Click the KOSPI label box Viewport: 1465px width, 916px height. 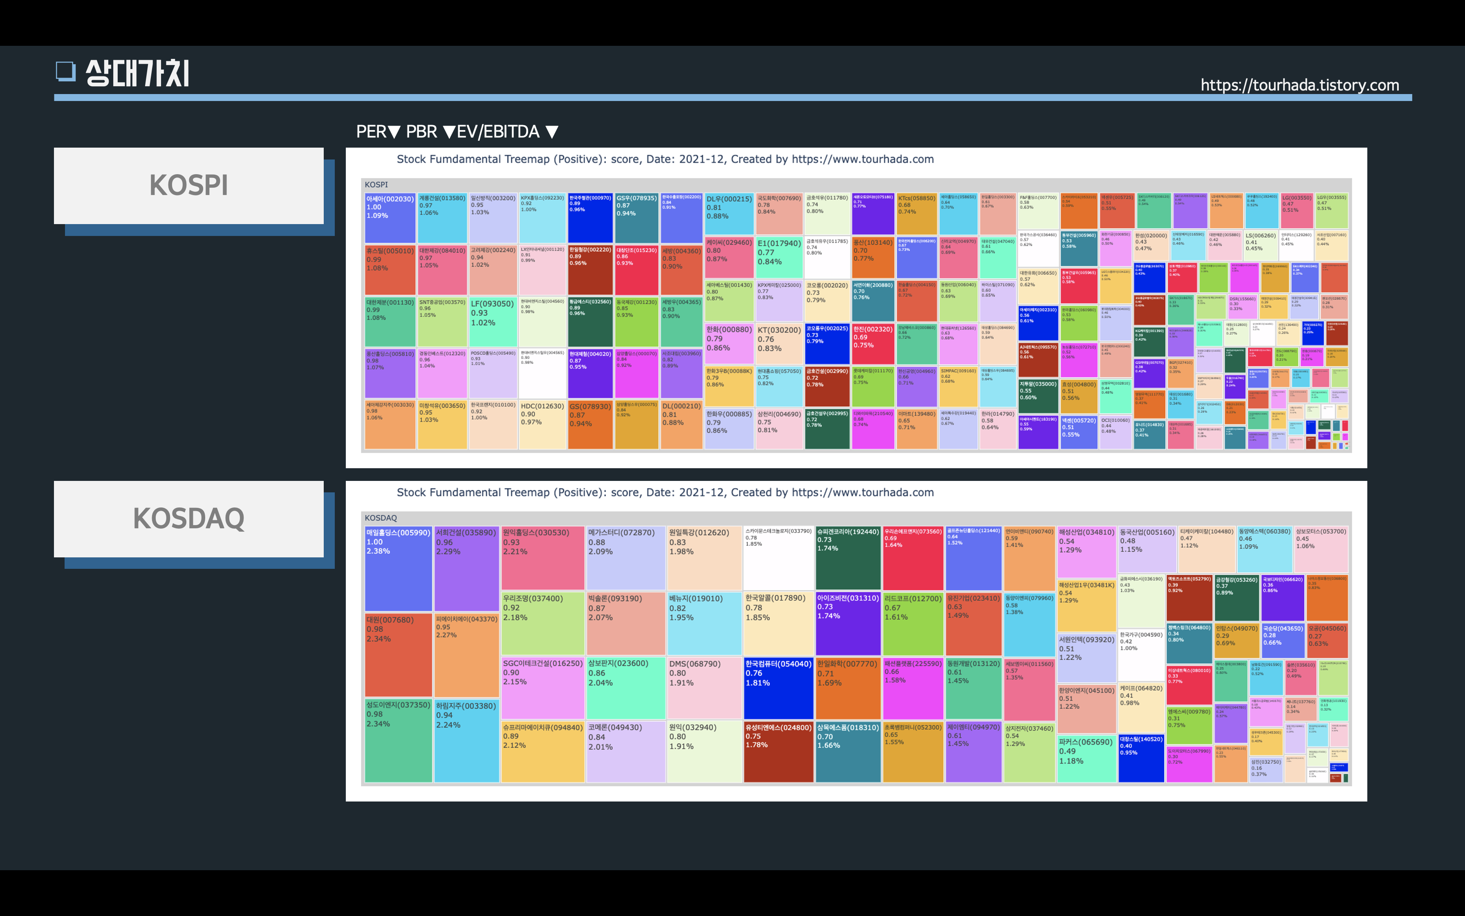coord(188,185)
